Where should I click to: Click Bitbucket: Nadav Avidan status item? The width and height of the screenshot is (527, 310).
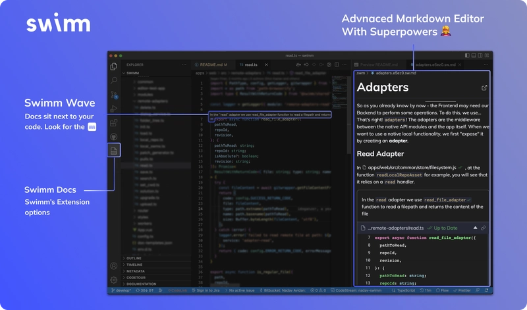click(283, 290)
